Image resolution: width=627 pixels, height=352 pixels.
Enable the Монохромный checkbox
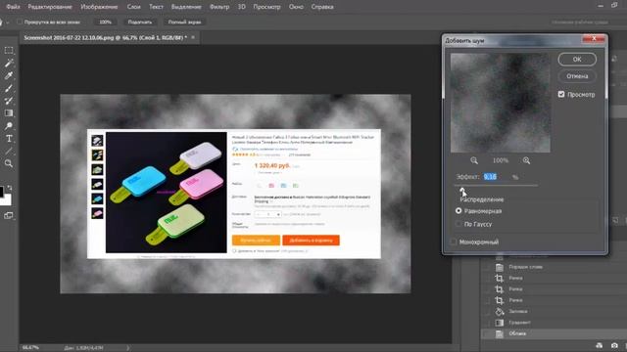(x=454, y=242)
